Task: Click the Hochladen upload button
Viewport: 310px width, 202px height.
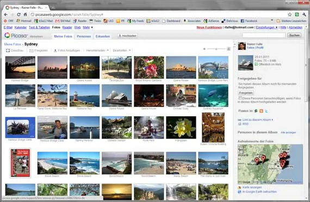Action: coord(127,36)
